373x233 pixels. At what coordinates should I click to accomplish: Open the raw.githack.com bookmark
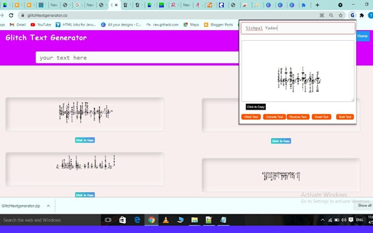pyautogui.click(x=162, y=25)
